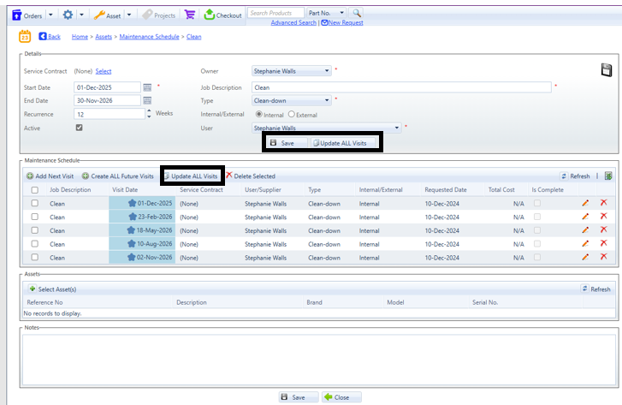Click into the Notes text area
The image size is (622, 405).
(319, 360)
